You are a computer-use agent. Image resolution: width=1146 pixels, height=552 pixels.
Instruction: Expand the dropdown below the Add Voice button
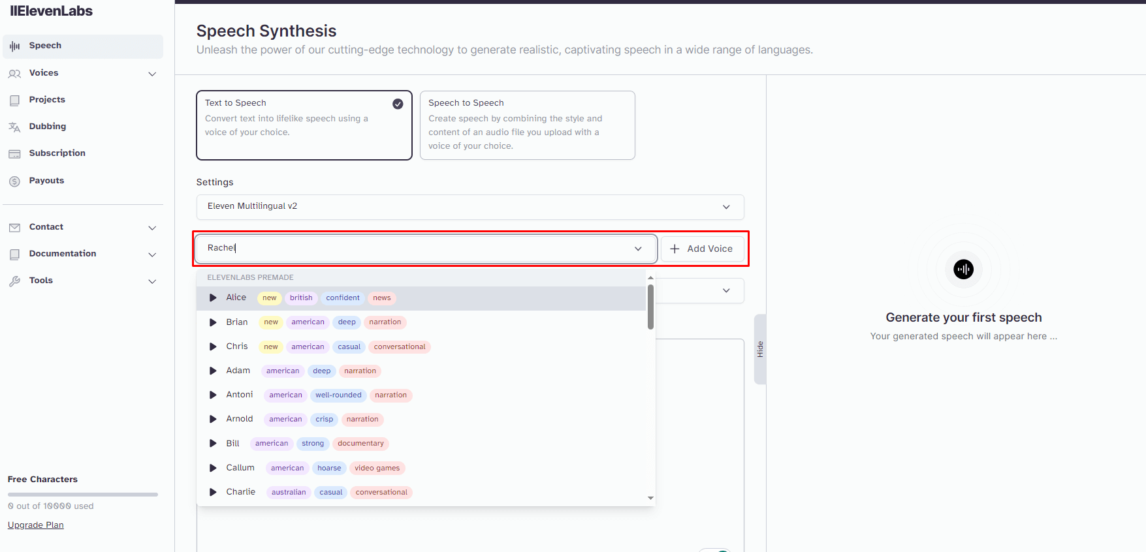pos(726,290)
